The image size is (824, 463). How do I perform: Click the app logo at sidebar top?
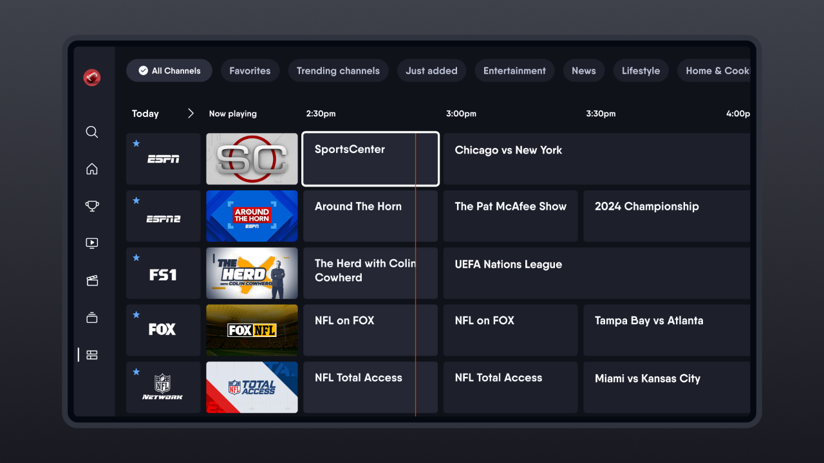[91, 77]
